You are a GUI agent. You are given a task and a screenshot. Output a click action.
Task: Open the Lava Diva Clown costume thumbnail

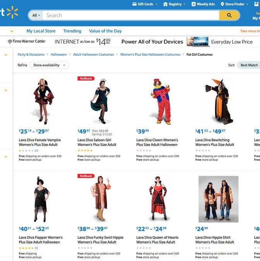click(161, 102)
